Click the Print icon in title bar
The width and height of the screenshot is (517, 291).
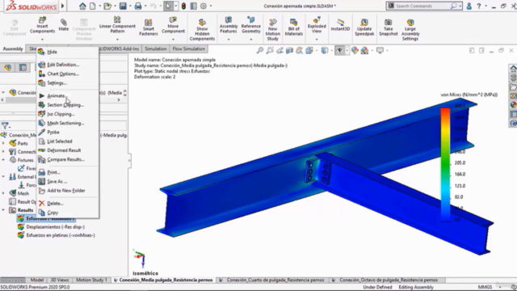coord(138,6)
